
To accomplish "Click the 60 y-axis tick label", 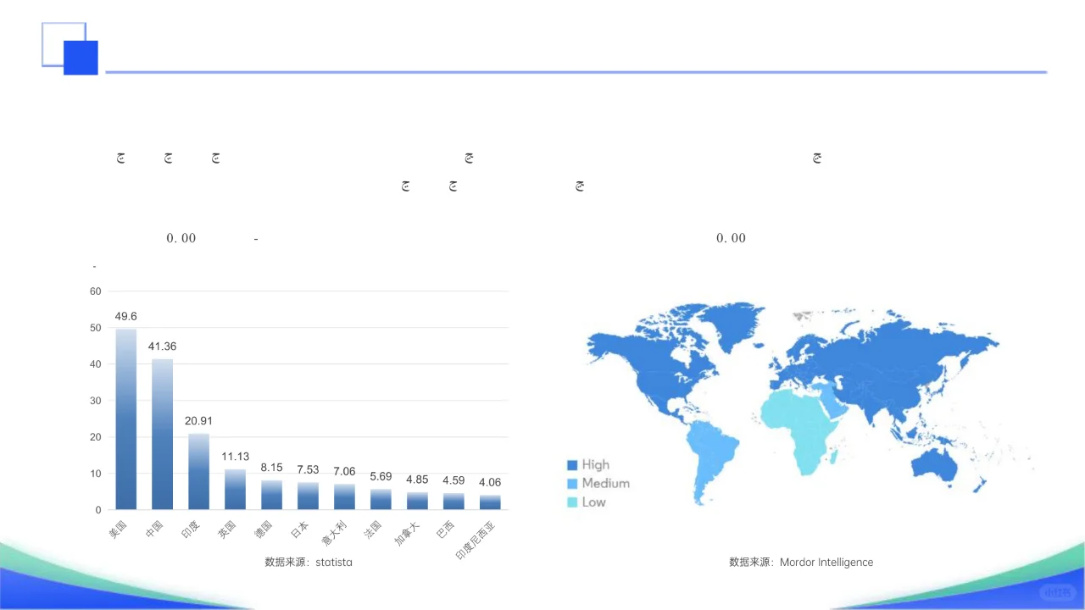I will [96, 291].
